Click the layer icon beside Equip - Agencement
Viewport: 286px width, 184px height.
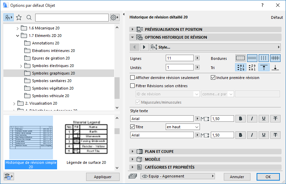coord(133,176)
